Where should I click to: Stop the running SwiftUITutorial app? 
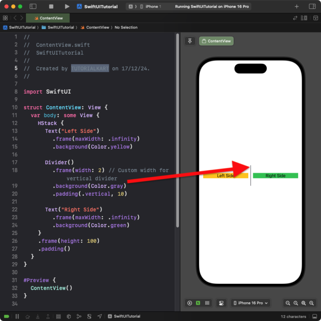51,7
